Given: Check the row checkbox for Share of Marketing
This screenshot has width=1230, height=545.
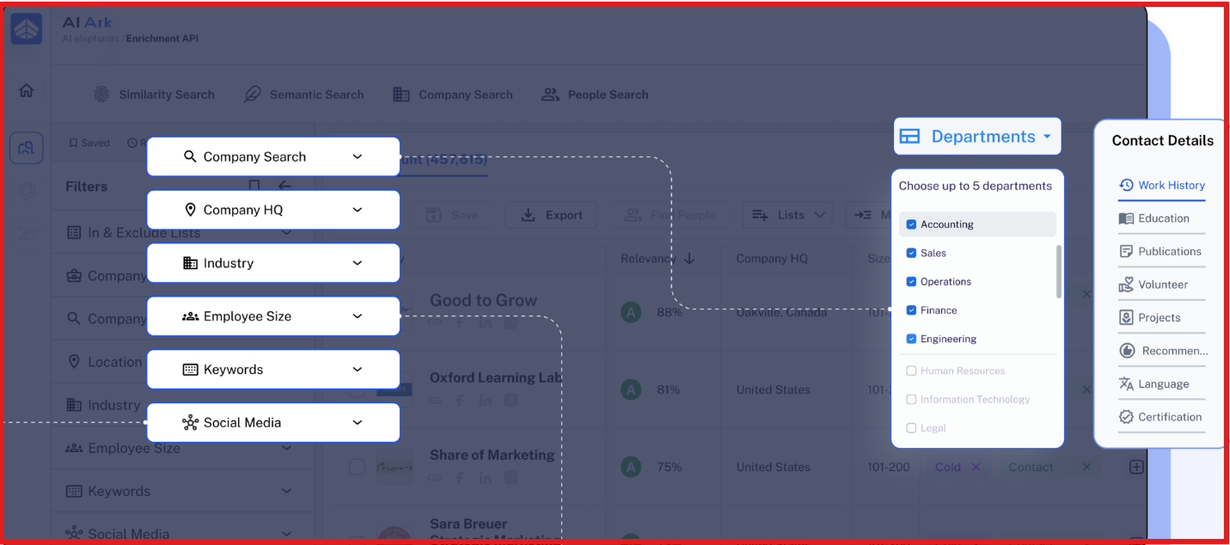Looking at the screenshot, I should click(x=358, y=465).
